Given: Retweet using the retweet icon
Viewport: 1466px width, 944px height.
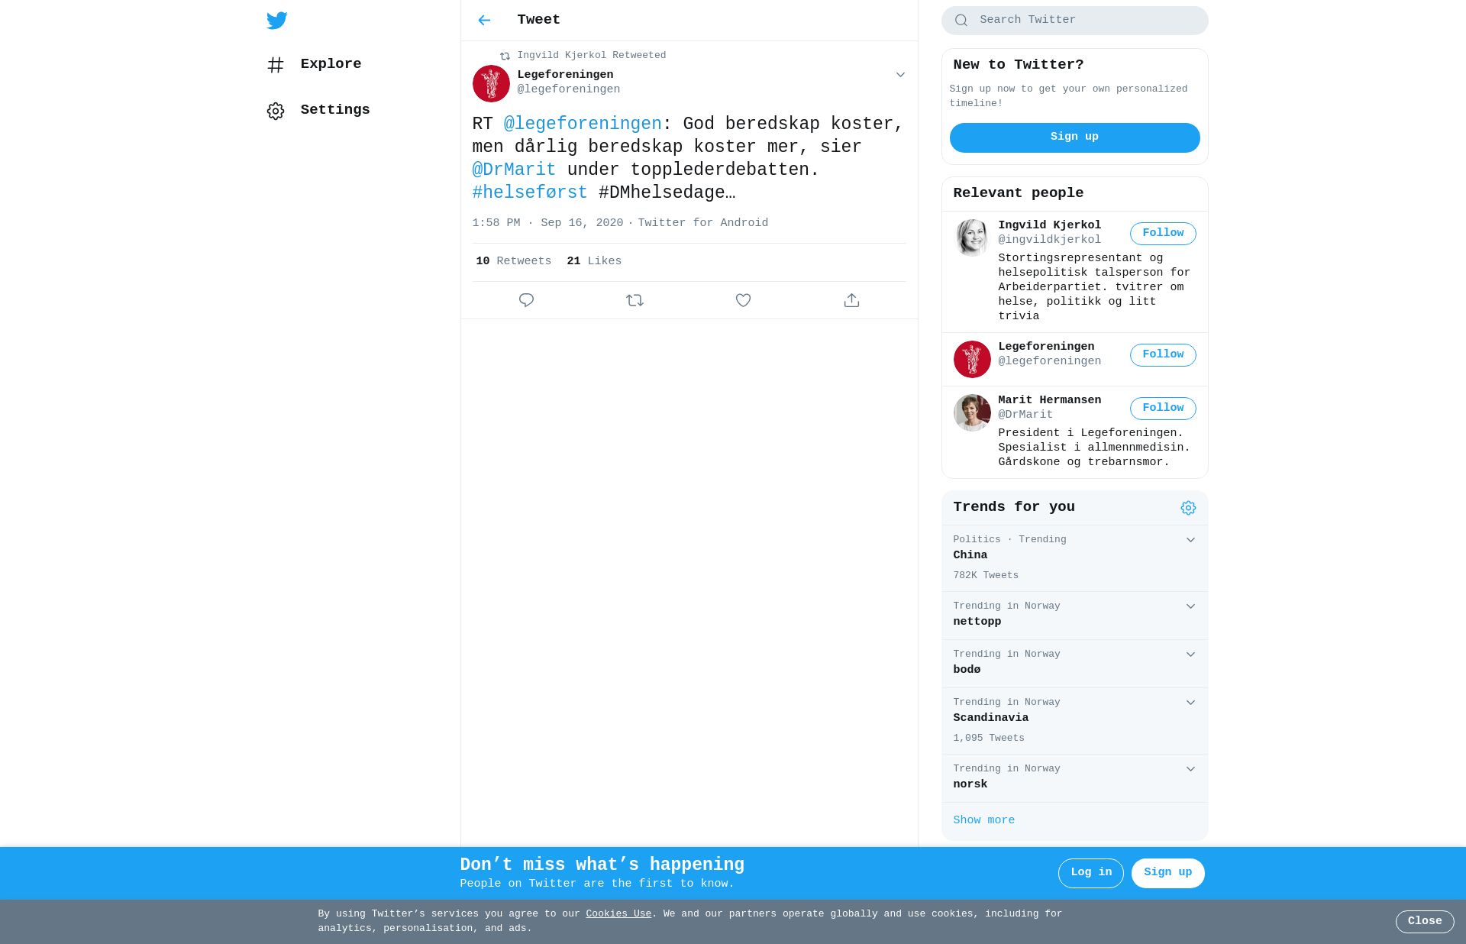Looking at the screenshot, I should [635, 300].
